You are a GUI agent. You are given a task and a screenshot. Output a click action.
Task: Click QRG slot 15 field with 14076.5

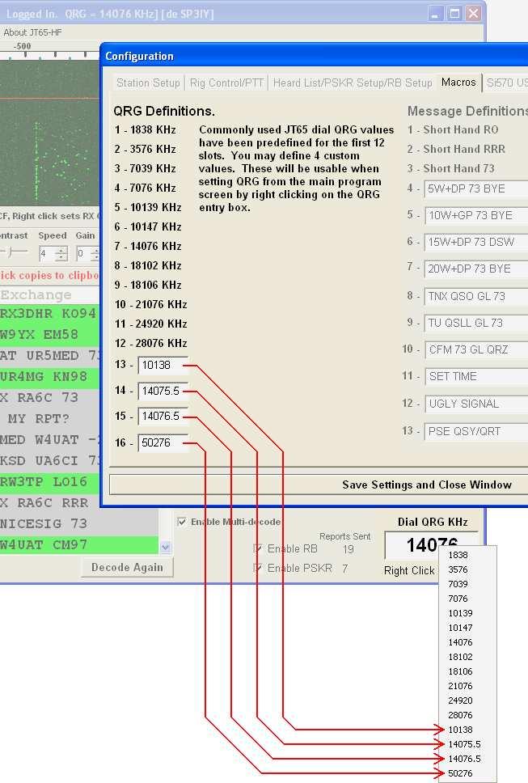pos(163,416)
